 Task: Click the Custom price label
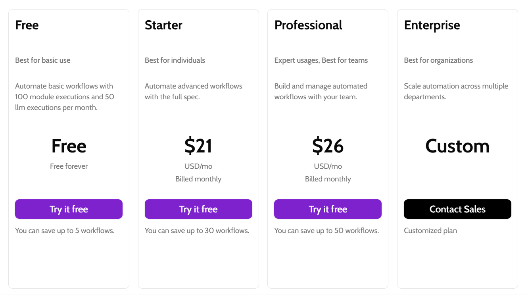point(457,146)
